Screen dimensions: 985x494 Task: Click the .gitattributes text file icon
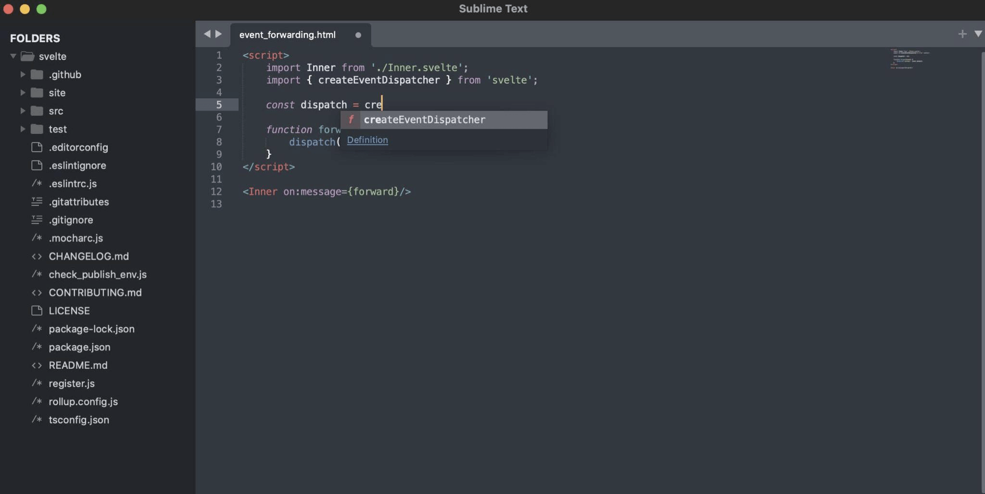click(37, 202)
